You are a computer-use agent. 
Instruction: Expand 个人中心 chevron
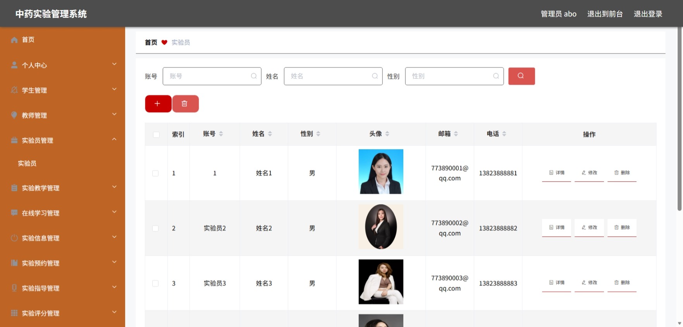tap(114, 64)
